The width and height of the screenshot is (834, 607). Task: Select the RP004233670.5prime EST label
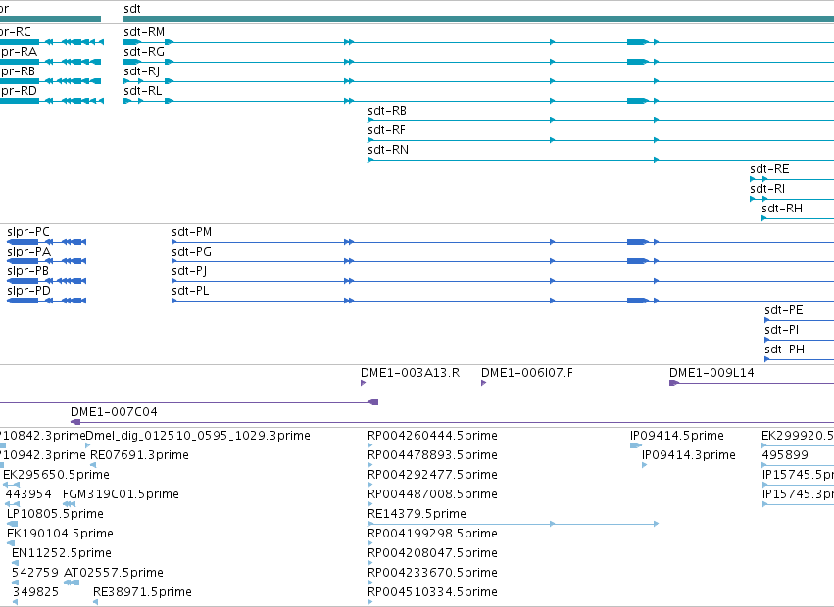(x=432, y=574)
